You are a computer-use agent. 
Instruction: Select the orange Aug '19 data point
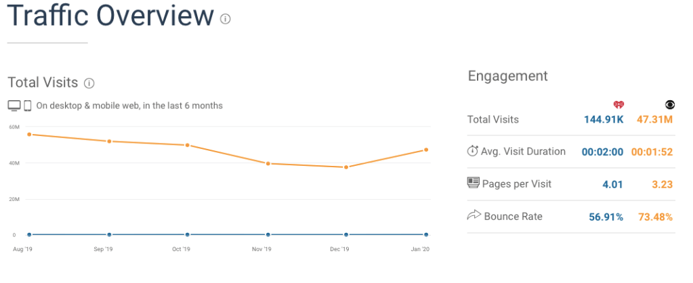click(29, 134)
